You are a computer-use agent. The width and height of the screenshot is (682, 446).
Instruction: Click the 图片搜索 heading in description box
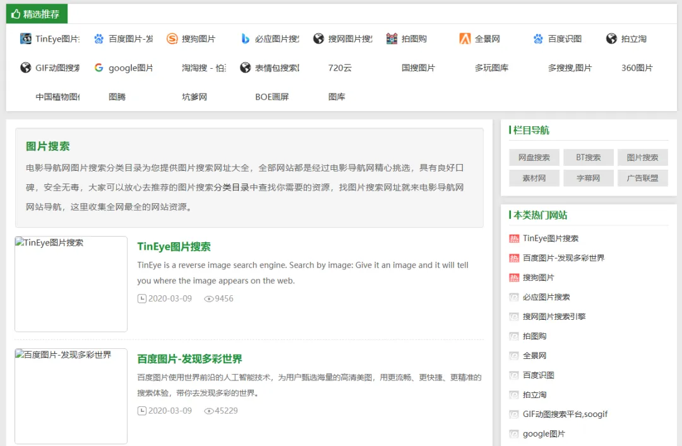(48, 146)
